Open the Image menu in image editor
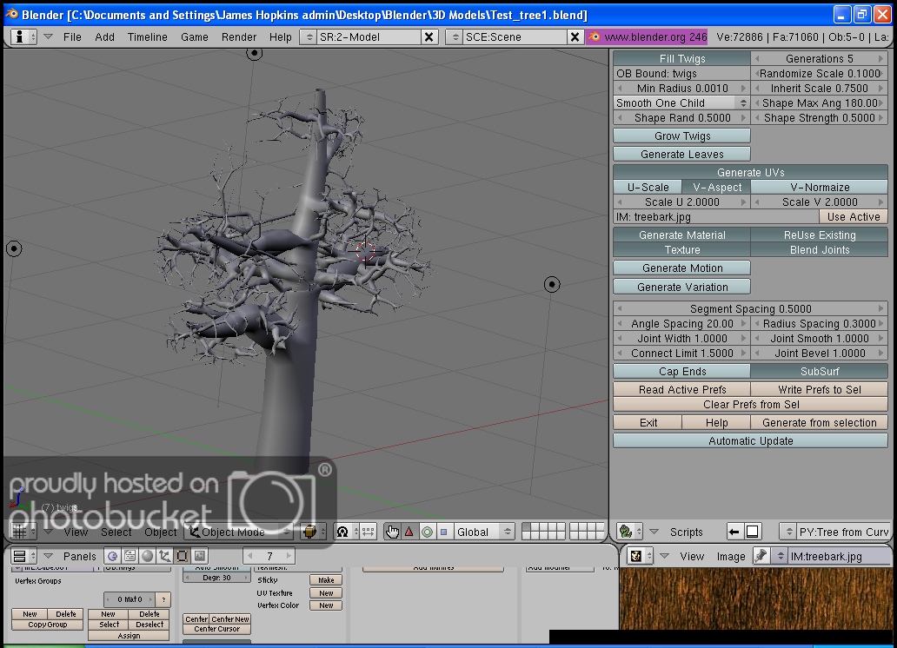897x648 pixels. 730,556
